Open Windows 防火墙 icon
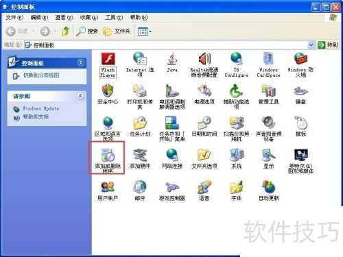 tap(300, 59)
